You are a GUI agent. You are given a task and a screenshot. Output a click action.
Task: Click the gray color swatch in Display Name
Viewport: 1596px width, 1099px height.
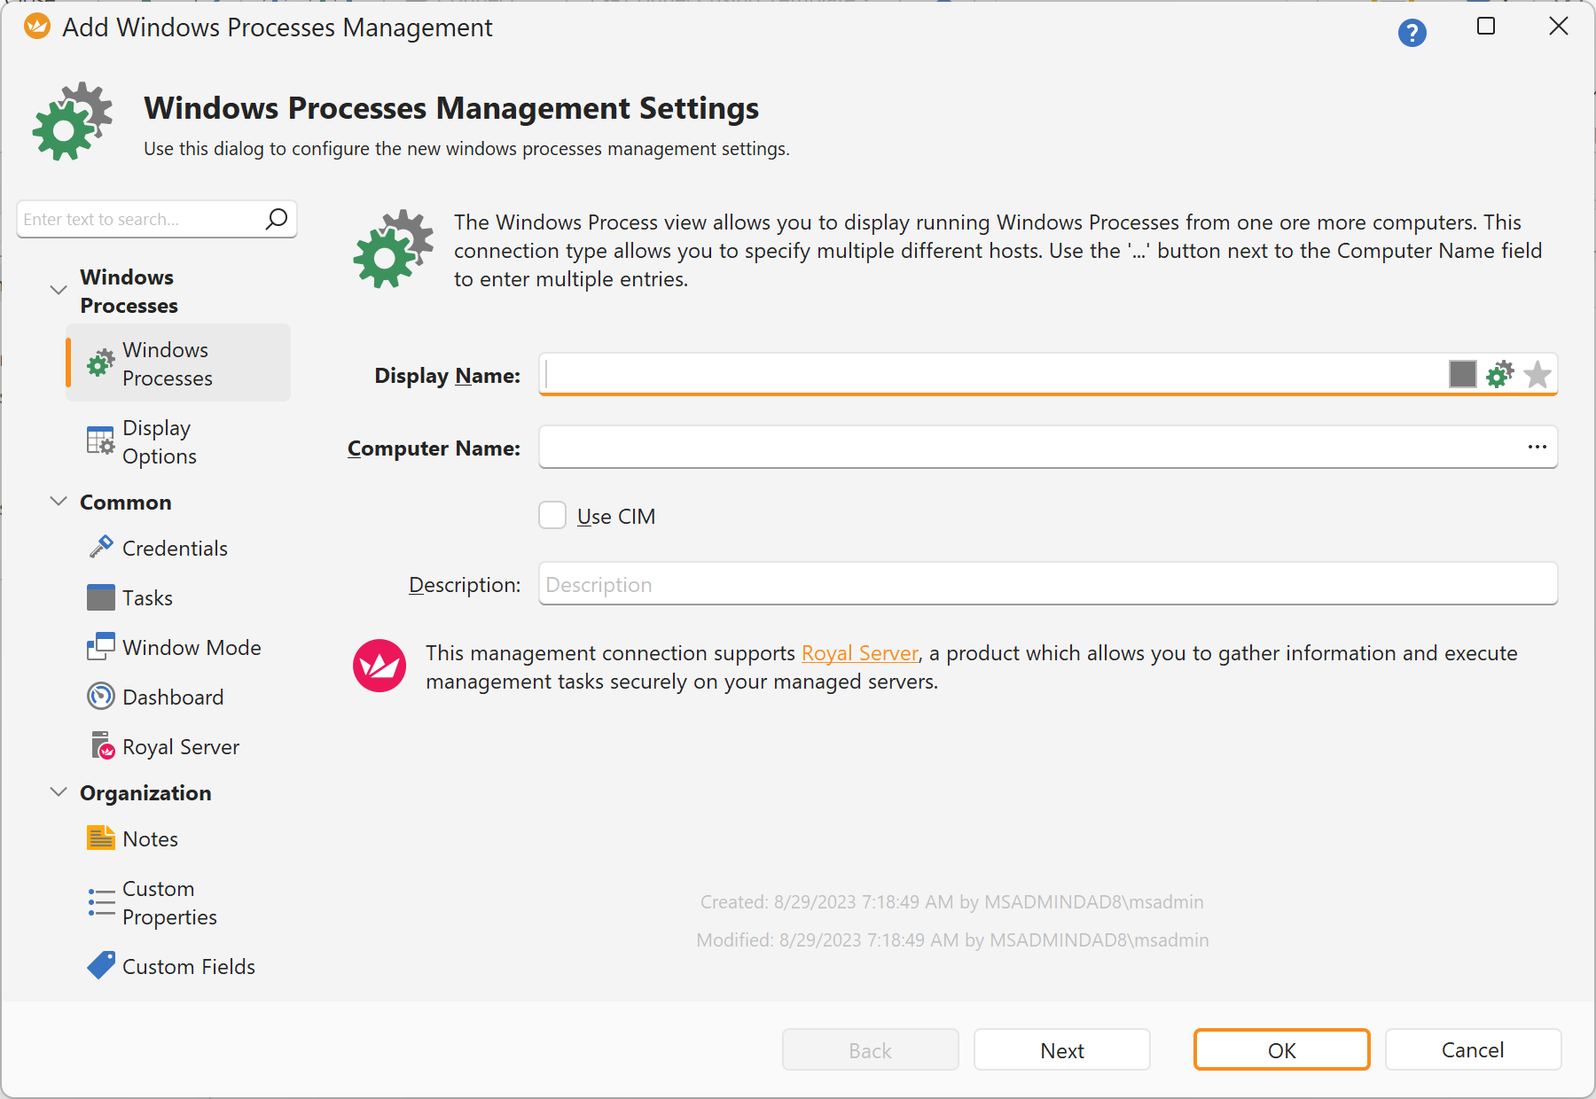(x=1462, y=374)
